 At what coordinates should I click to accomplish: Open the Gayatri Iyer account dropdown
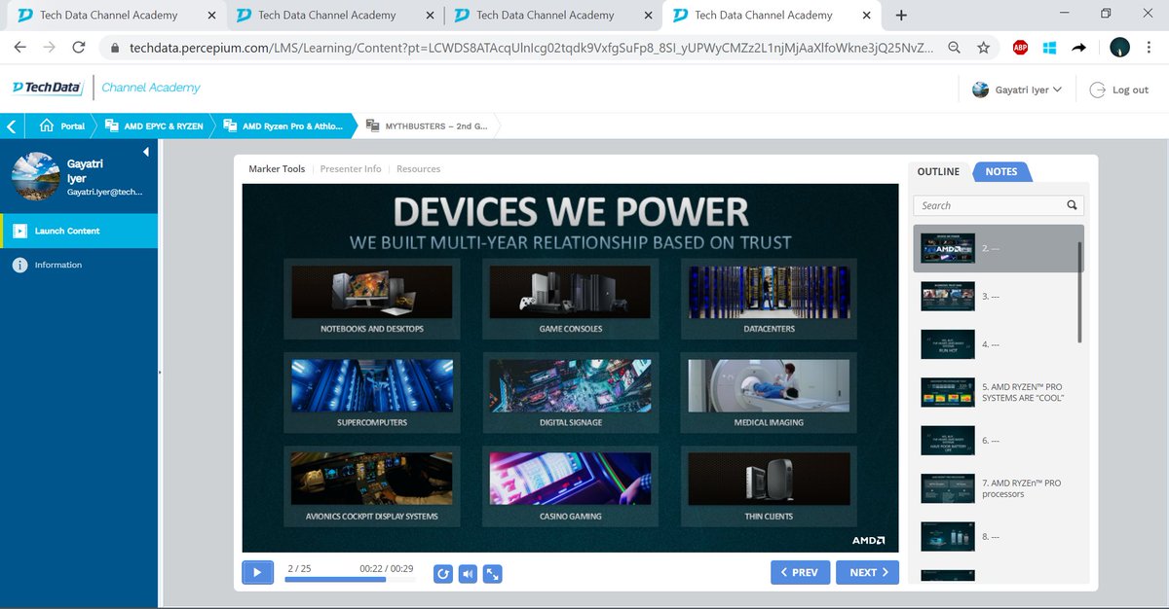point(1017,90)
